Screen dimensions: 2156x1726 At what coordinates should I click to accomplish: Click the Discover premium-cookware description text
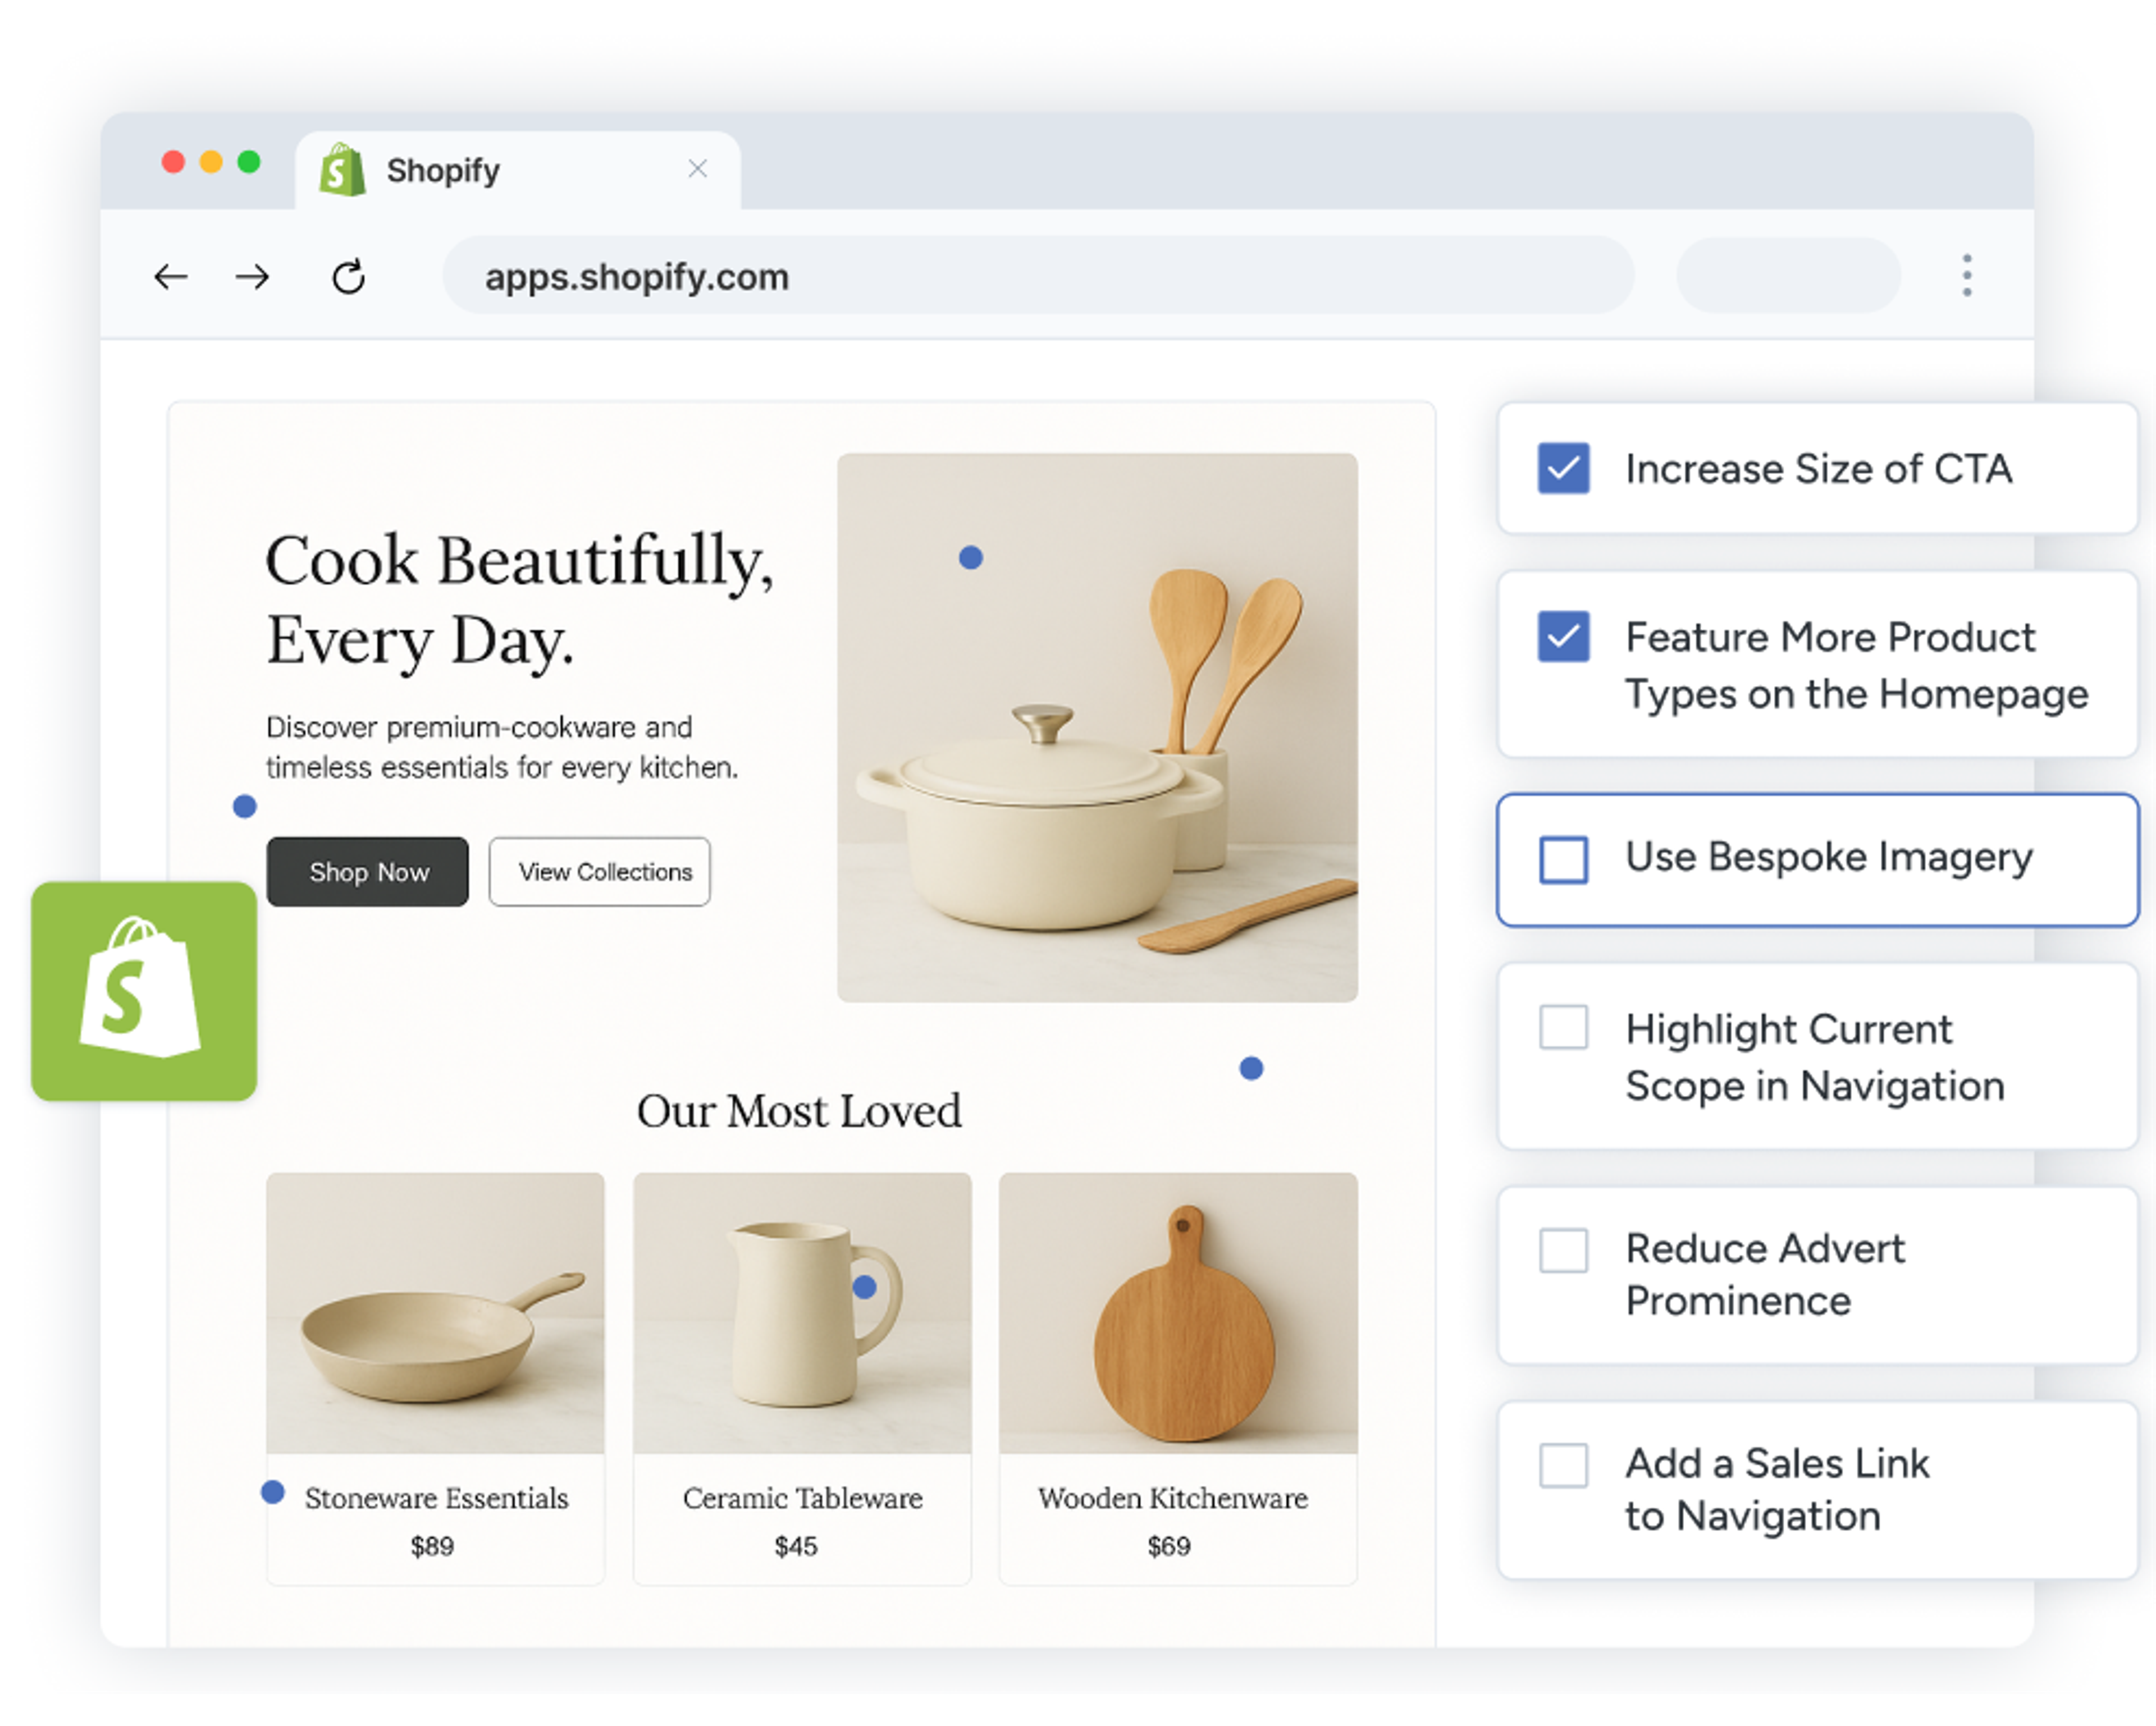click(502, 747)
